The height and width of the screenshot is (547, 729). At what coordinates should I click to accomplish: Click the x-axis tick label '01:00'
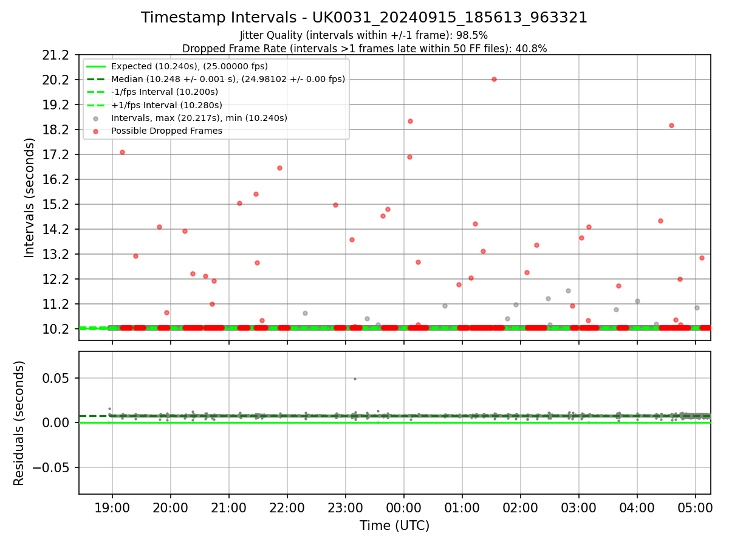point(462,507)
